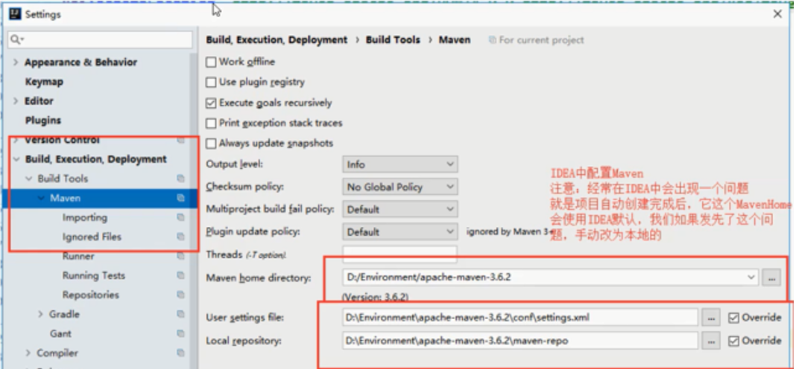Click Build Tools breadcrumb
Image resolution: width=796 pixels, height=369 pixels.
click(x=393, y=39)
